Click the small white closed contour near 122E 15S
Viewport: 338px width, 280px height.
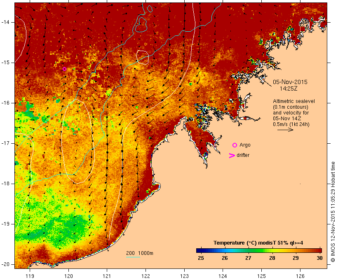143,57
